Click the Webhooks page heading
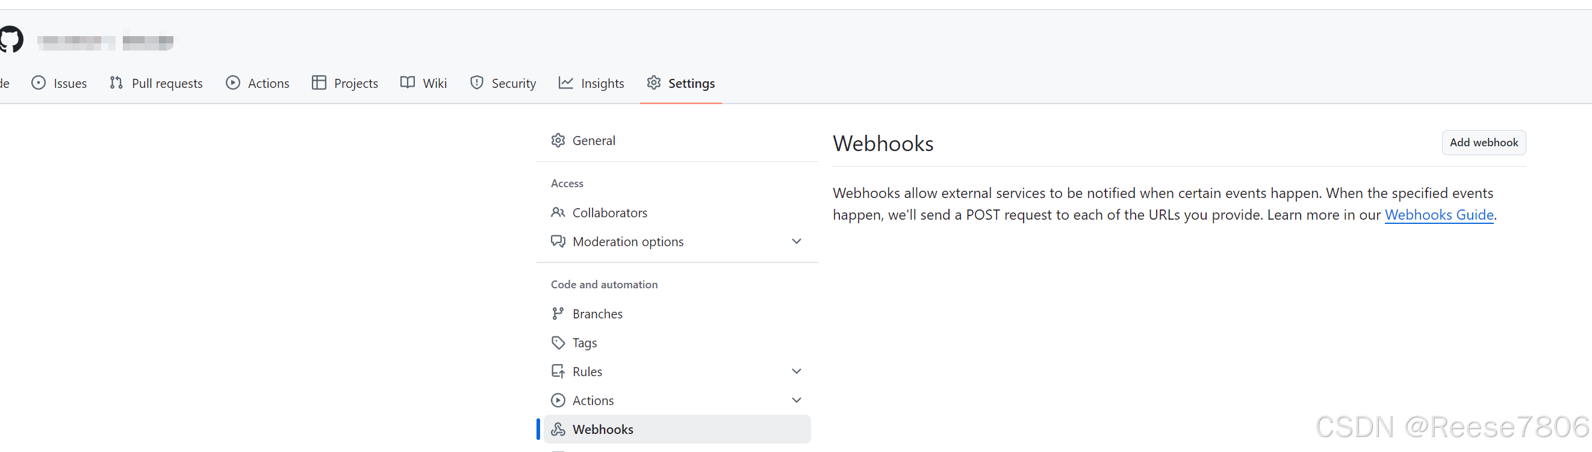The height and width of the screenshot is (452, 1592). (x=883, y=143)
